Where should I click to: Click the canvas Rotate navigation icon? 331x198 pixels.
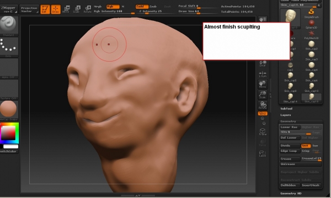[263, 105]
